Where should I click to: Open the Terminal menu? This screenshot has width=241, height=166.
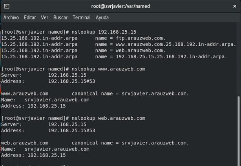pyautogui.click(x=82, y=18)
